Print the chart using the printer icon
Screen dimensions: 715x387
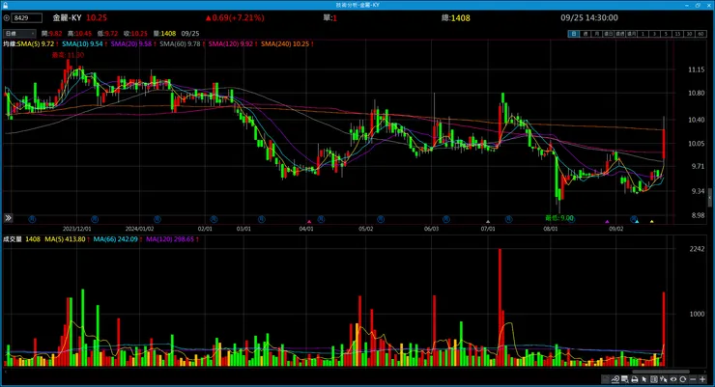634,379
